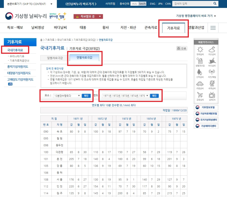Open the hamburger full menu icon

(213, 28)
